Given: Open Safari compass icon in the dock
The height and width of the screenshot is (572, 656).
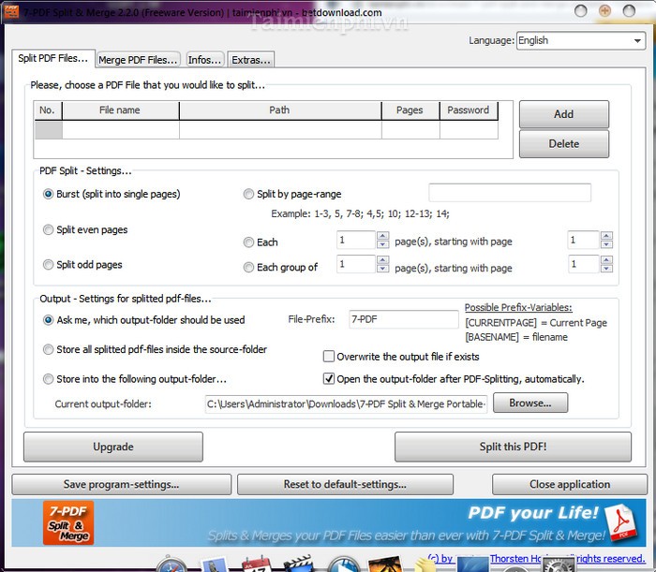Looking at the screenshot, I should coord(171,565).
